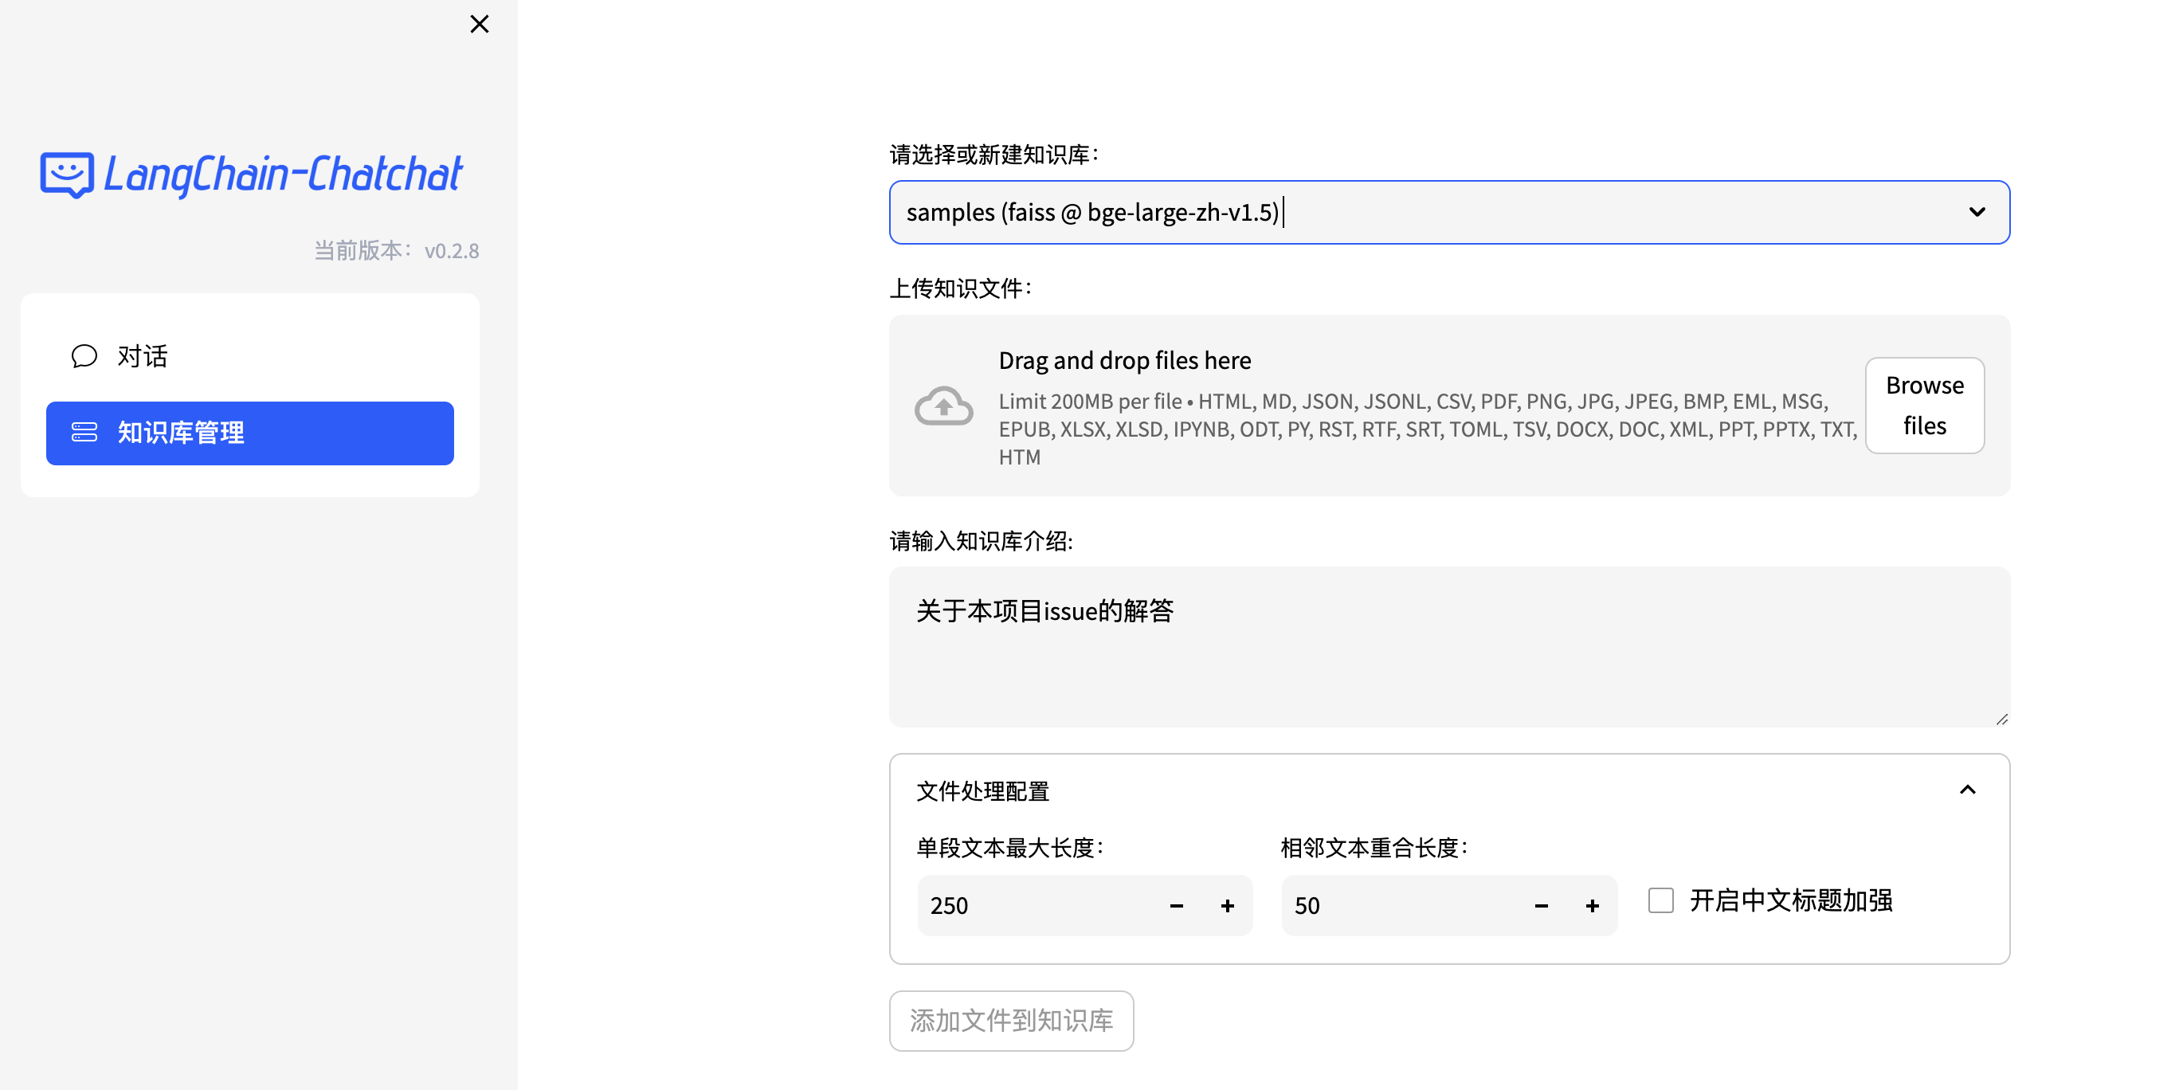The height and width of the screenshot is (1090, 2175).
Task: Click the LangChain-Chatchat logo
Action: (x=251, y=174)
